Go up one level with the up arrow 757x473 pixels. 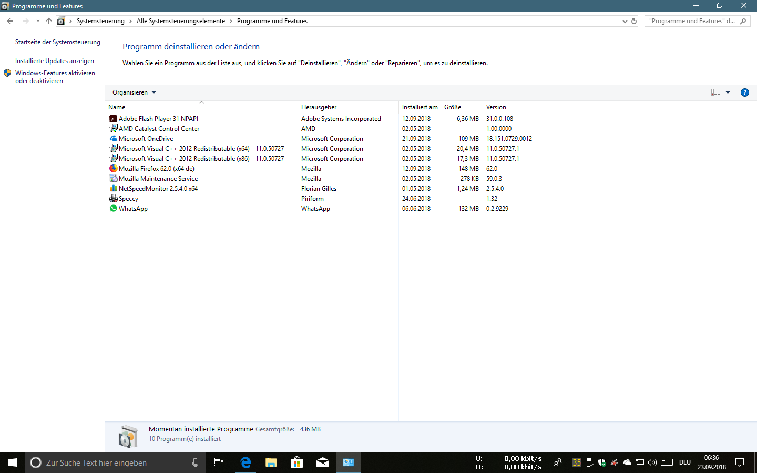tap(49, 21)
